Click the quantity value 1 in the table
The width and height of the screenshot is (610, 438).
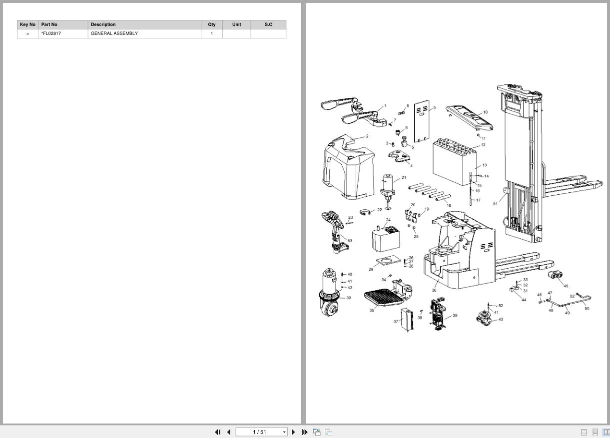click(x=212, y=33)
